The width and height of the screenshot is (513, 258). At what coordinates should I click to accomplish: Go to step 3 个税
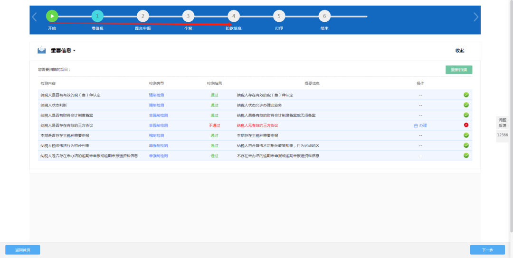[x=188, y=16]
